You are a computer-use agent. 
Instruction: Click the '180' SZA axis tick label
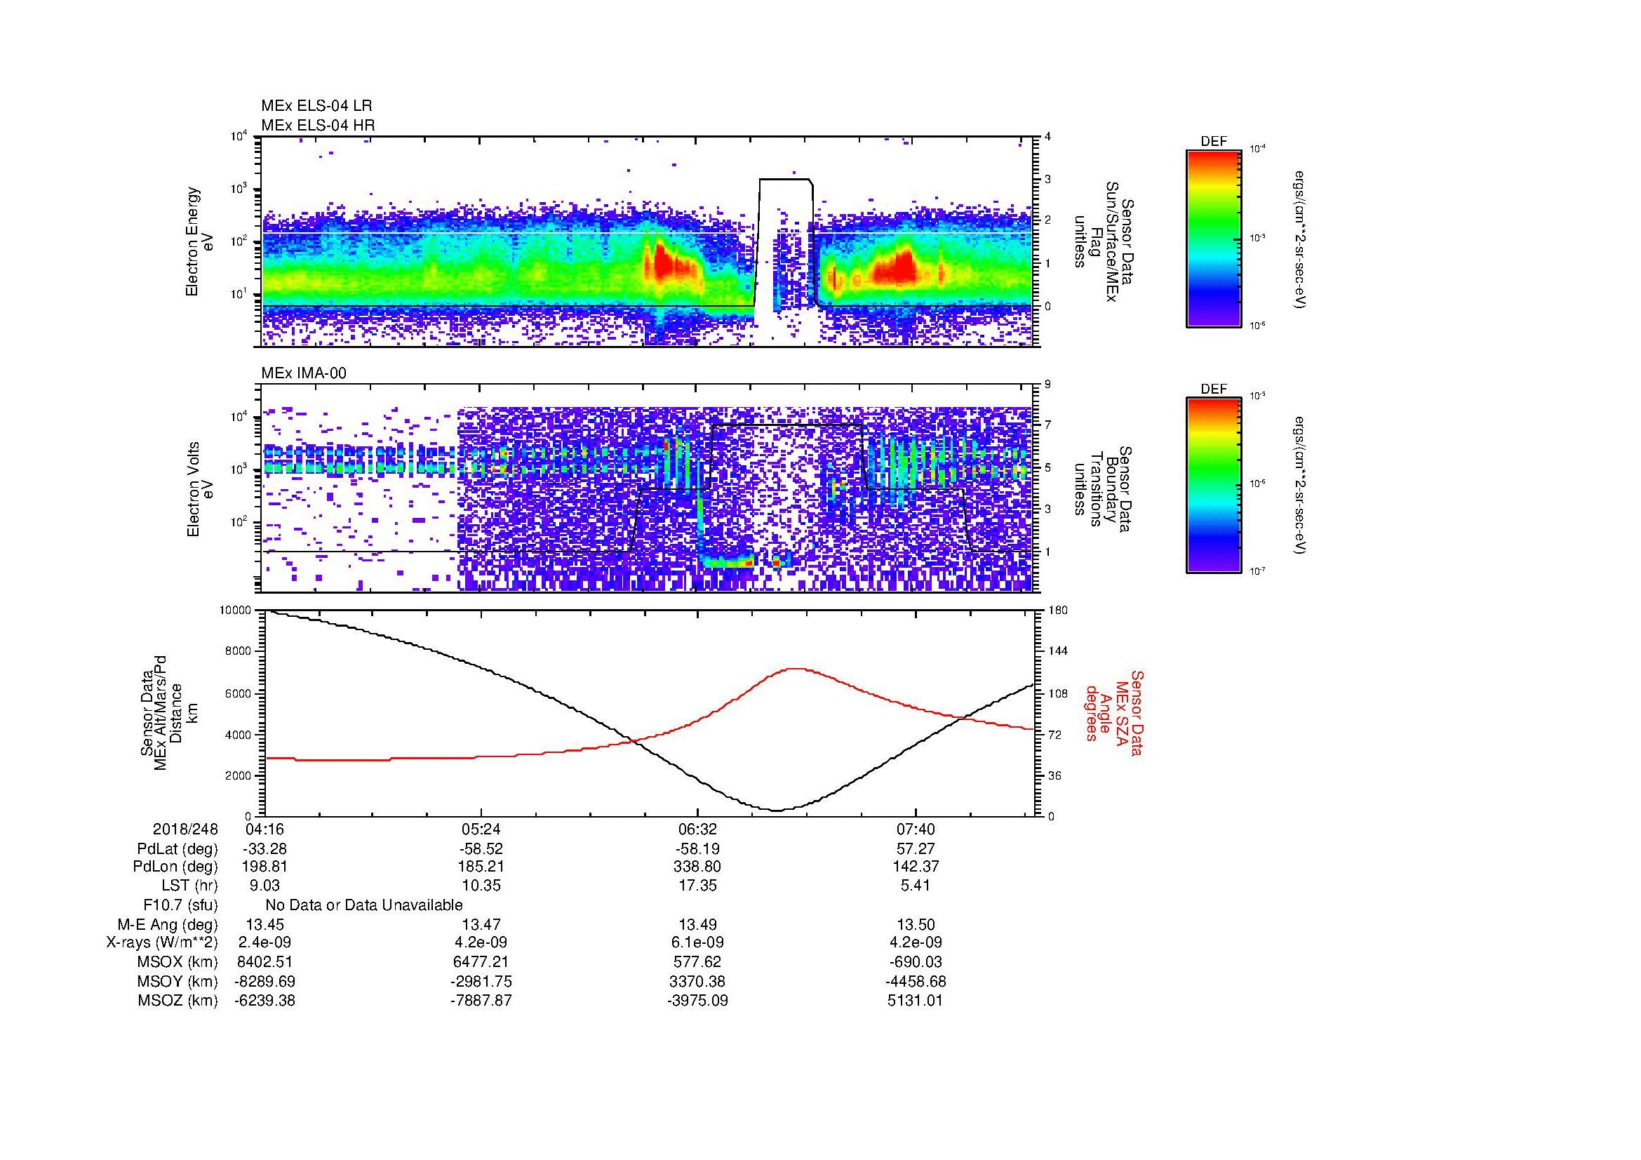pos(1059,611)
